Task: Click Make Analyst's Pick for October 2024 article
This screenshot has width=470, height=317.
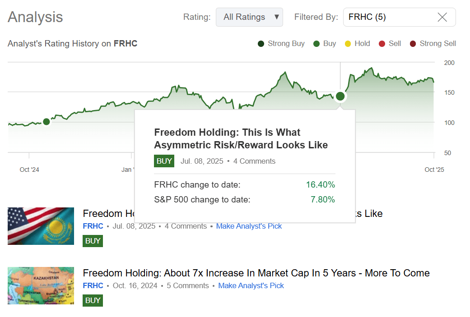Action: [251, 286]
